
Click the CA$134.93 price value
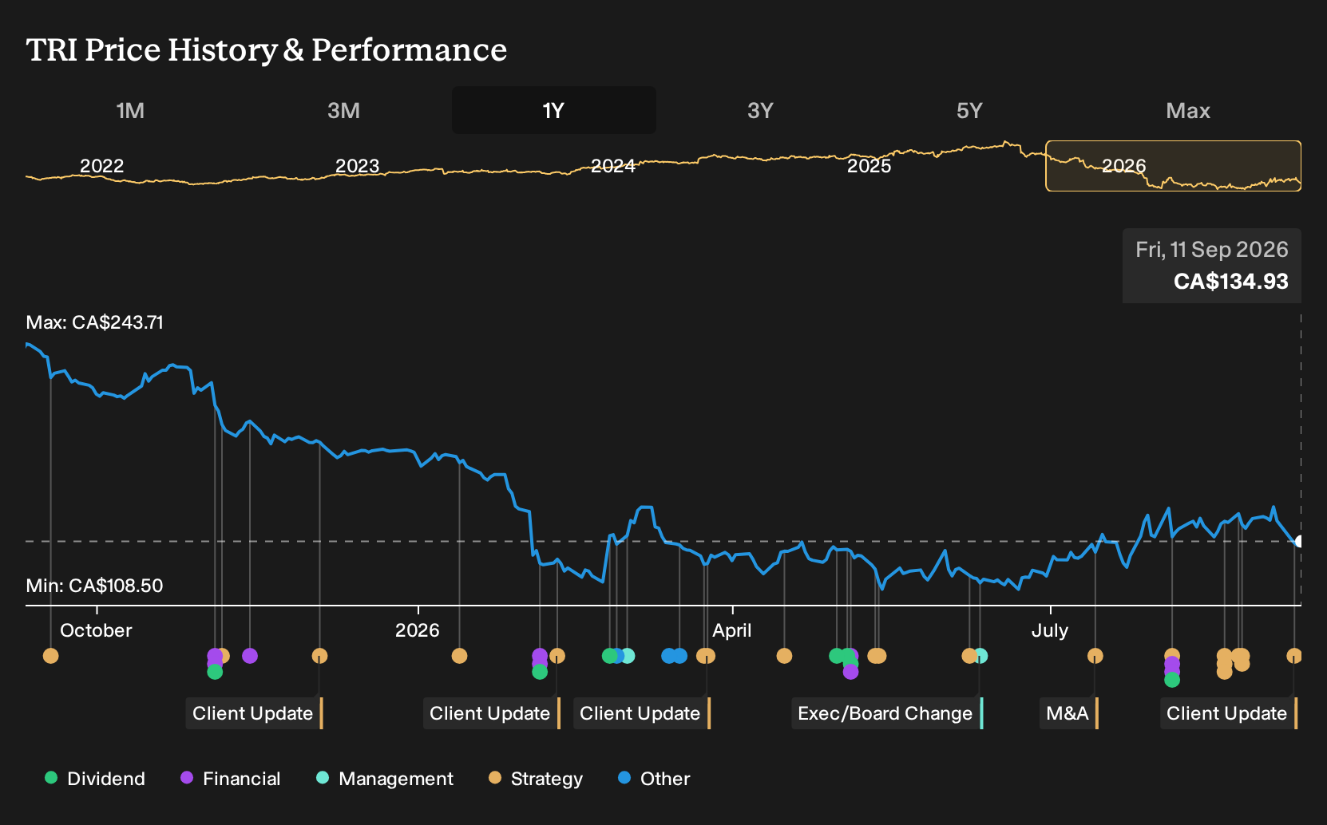point(1230,282)
